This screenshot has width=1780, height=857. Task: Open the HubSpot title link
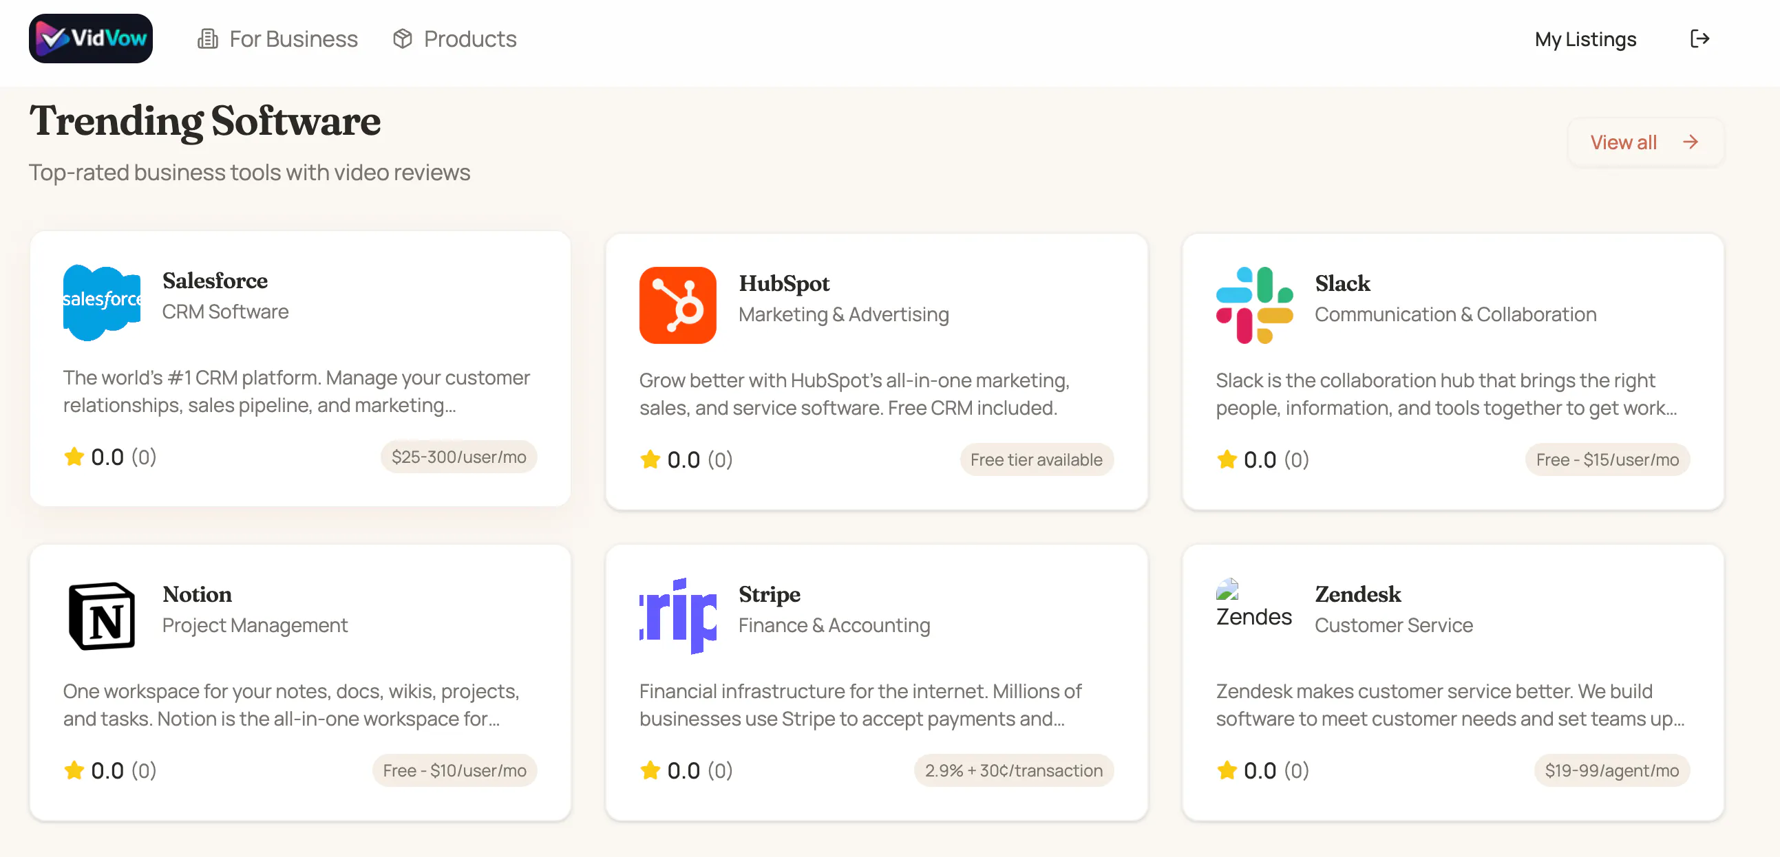783,284
